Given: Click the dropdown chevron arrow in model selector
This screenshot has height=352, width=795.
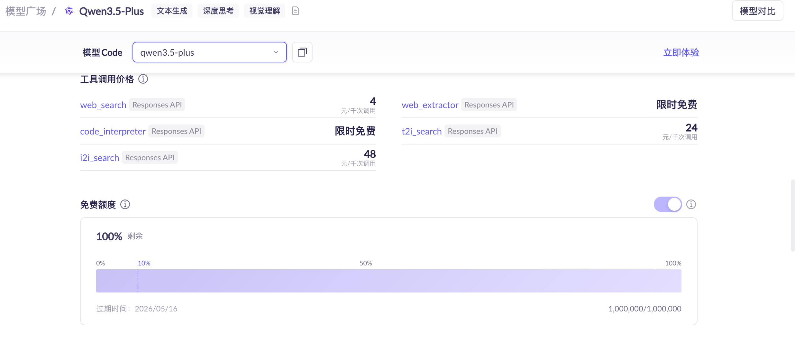Looking at the screenshot, I should click(x=276, y=52).
